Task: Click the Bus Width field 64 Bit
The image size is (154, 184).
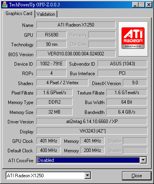Action: coord(127,102)
